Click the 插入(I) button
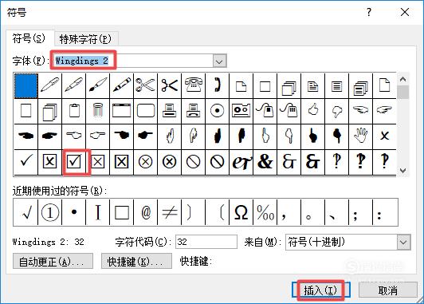This screenshot has width=424, height=304. click(x=321, y=290)
